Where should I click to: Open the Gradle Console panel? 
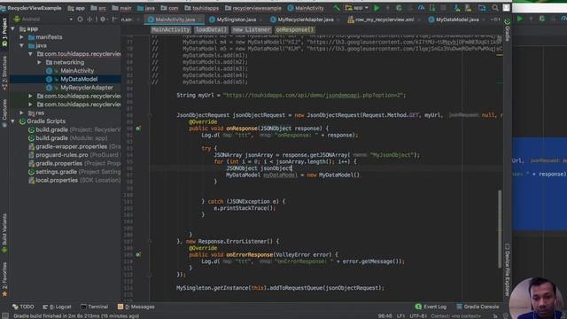pos(478,307)
